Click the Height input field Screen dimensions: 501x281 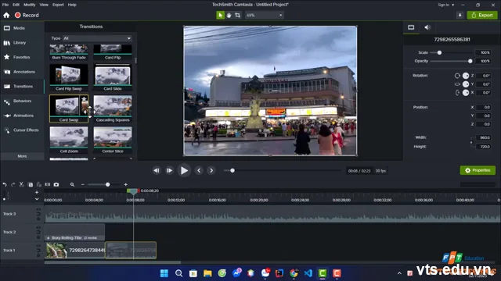(483, 147)
